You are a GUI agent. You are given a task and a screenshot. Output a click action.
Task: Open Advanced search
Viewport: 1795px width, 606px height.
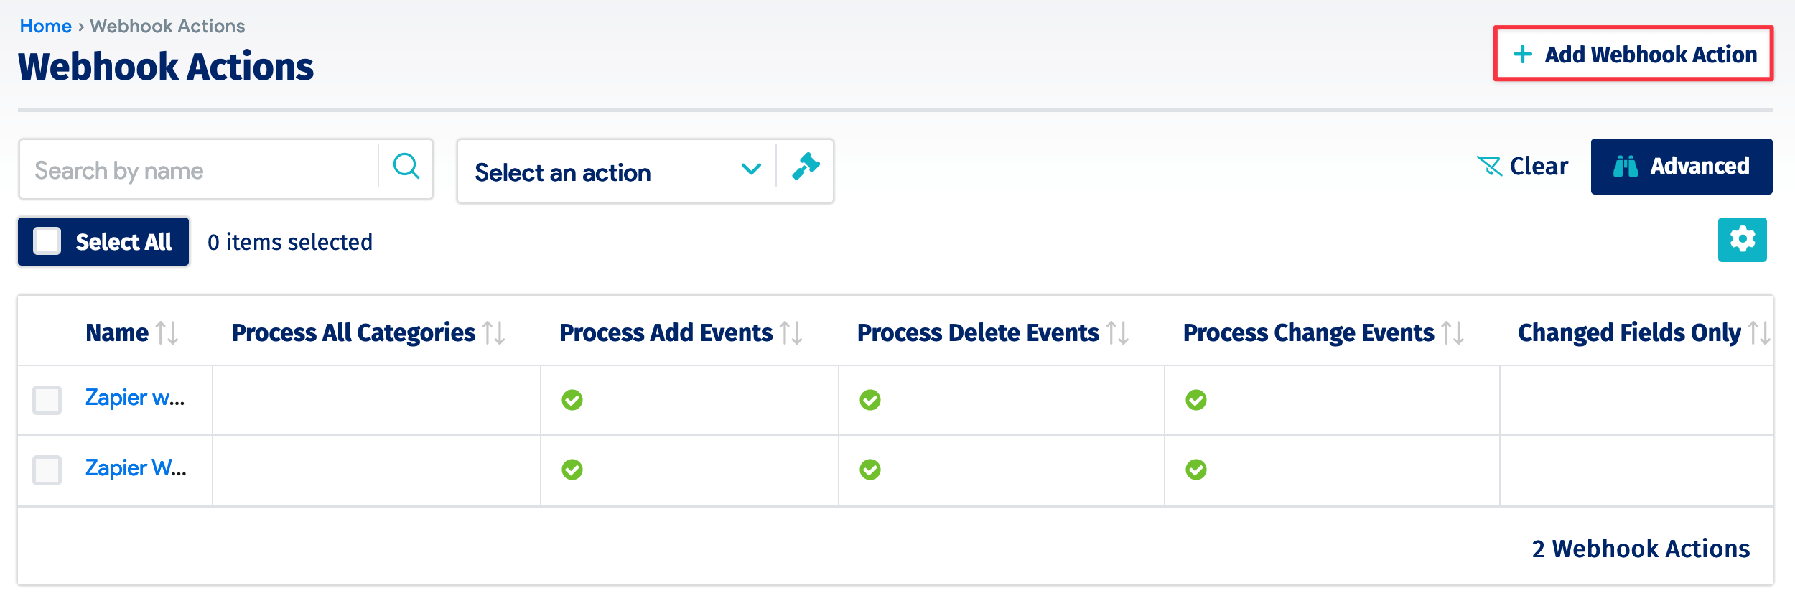pyautogui.click(x=1682, y=167)
